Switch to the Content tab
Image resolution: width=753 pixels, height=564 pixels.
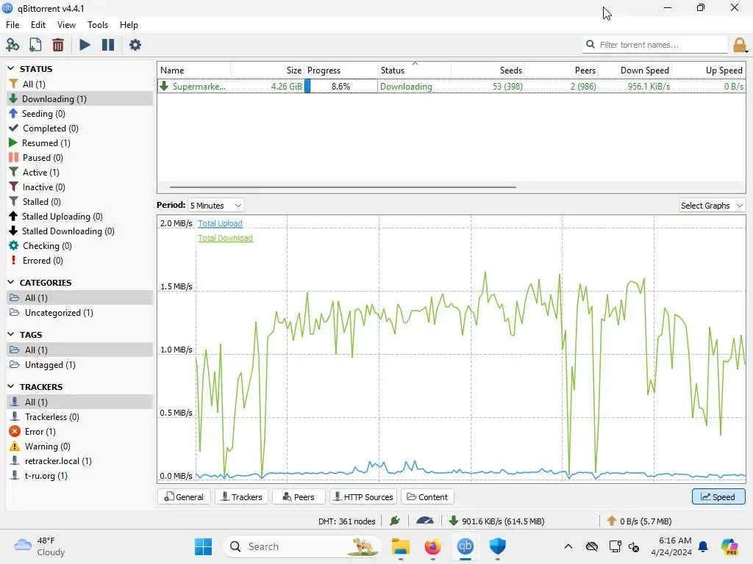427,497
